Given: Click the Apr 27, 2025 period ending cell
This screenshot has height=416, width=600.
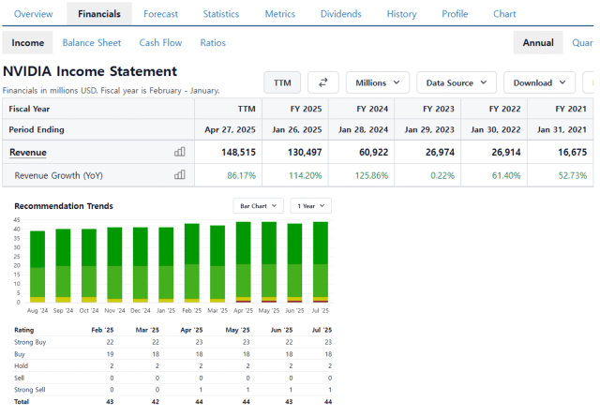Looking at the screenshot, I should click(230, 129).
